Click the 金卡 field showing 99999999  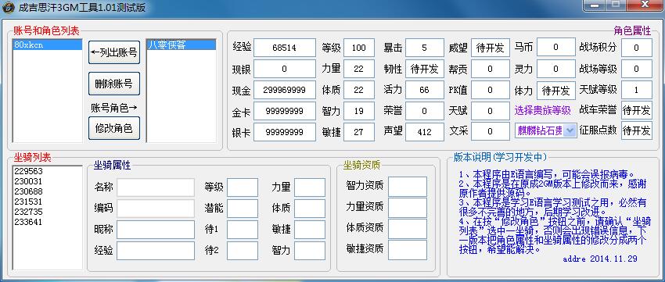tap(285, 111)
